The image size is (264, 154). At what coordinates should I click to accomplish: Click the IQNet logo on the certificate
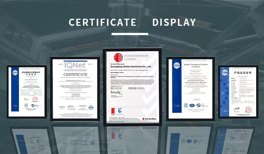pos(74,65)
